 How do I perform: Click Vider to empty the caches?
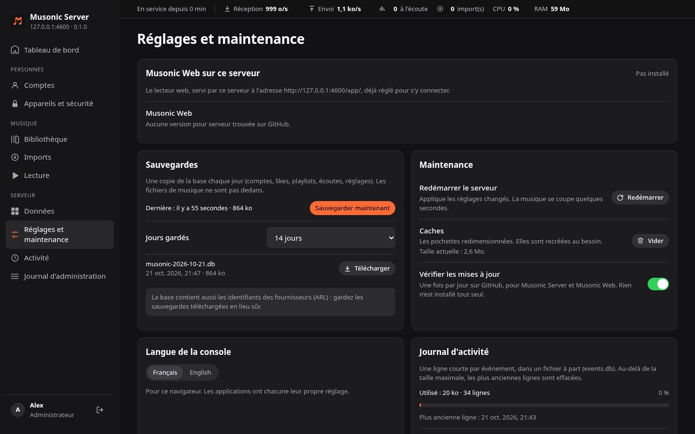coord(650,241)
